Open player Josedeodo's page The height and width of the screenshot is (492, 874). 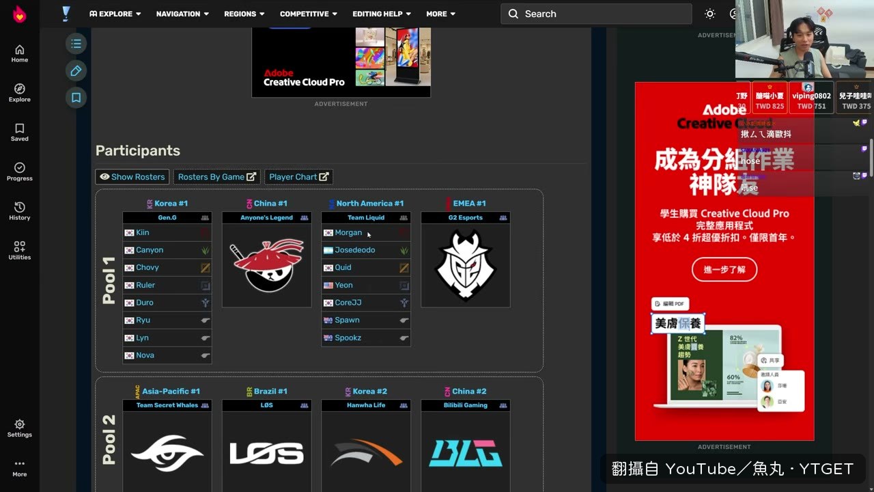point(355,250)
